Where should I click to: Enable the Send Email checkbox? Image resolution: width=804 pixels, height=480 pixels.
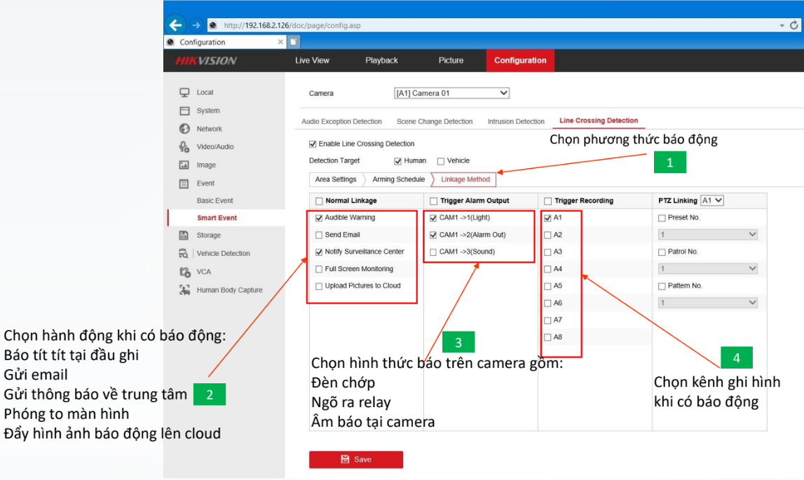tap(320, 235)
